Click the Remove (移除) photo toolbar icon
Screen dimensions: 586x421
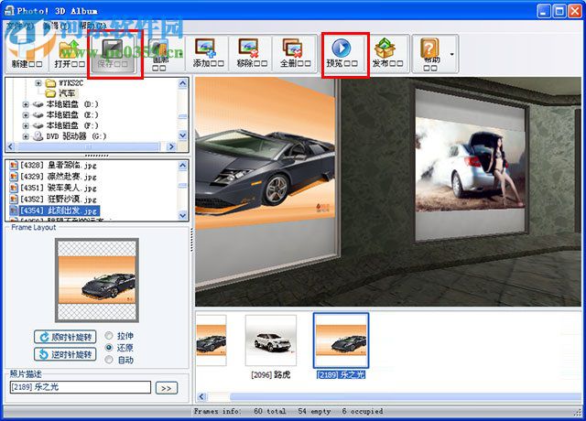coord(249,49)
